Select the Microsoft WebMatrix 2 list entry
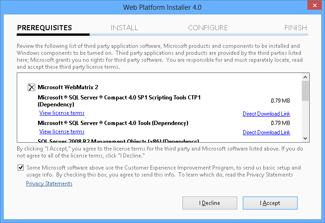 pos(68,87)
